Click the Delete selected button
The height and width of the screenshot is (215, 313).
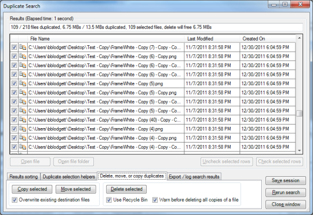(x=126, y=189)
